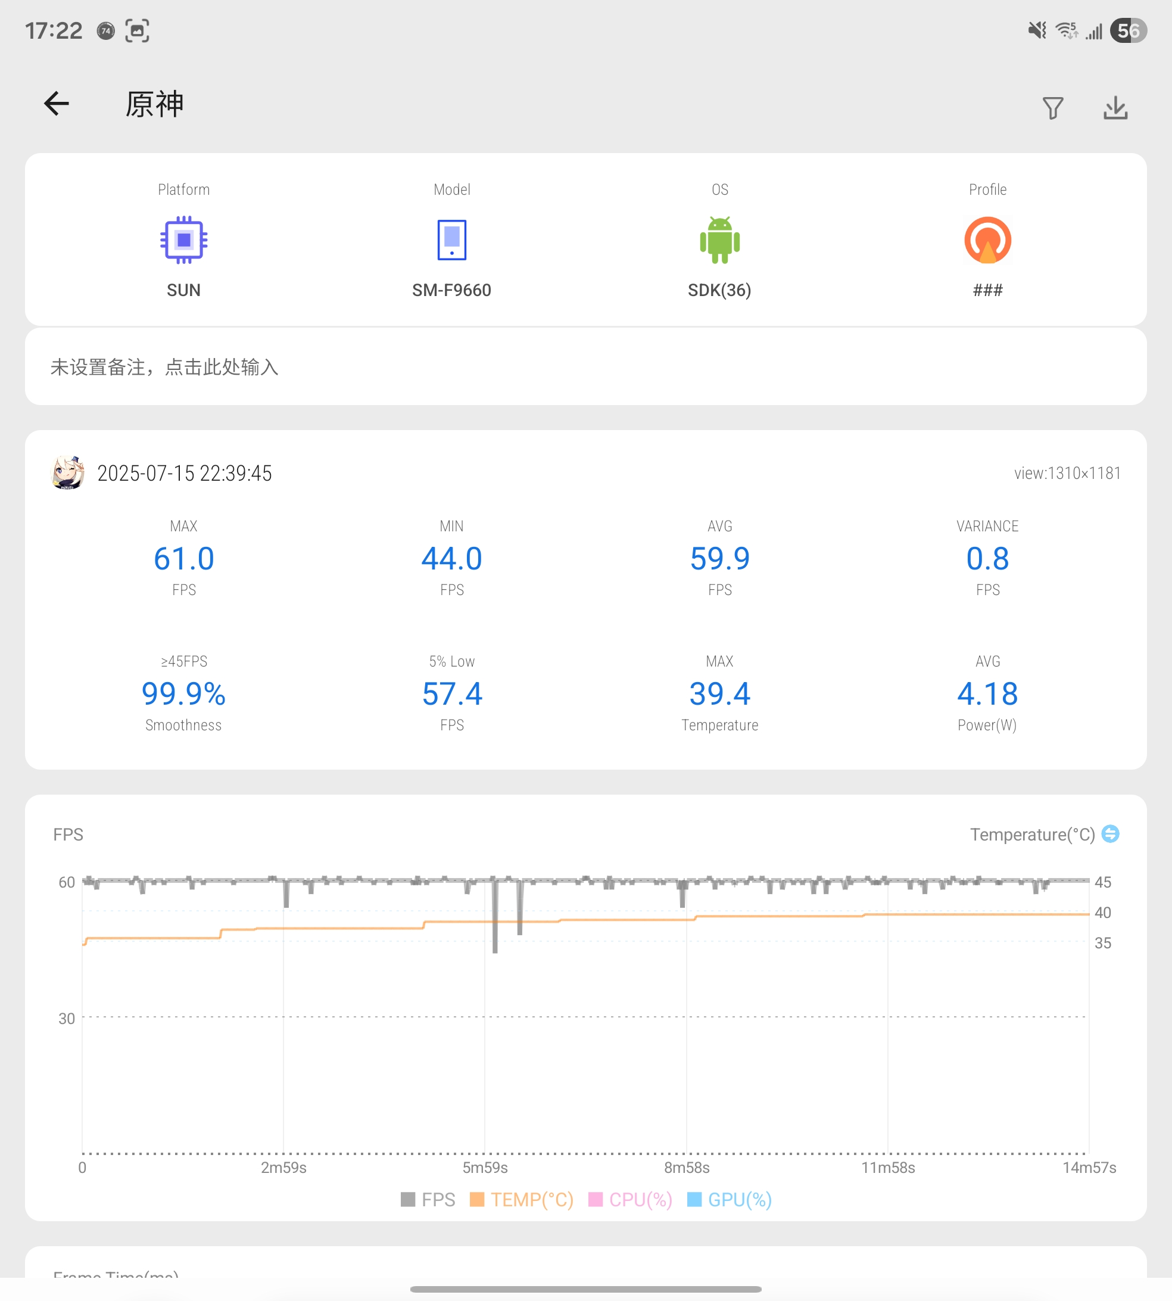This screenshot has height=1301, width=1172.
Task: Tap the cellular signal bars icon
Action: pos(1094,30)
